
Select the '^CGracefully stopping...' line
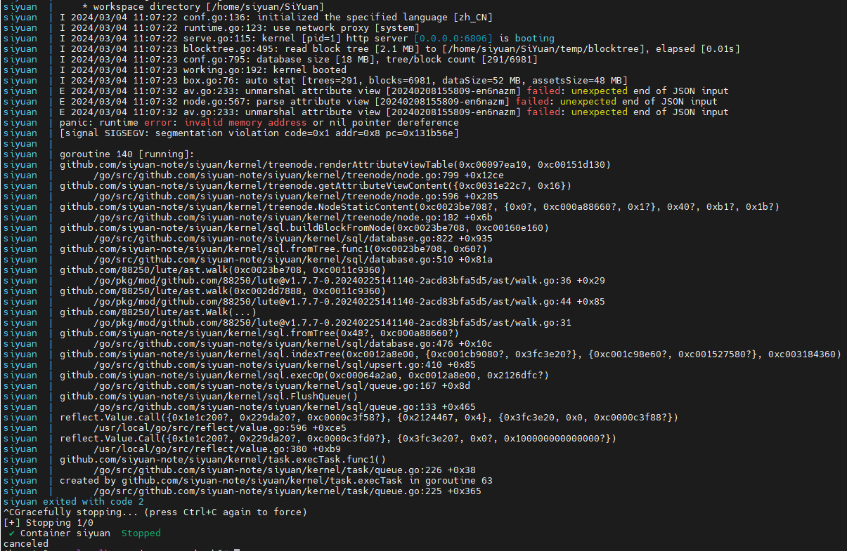point(155,512)
